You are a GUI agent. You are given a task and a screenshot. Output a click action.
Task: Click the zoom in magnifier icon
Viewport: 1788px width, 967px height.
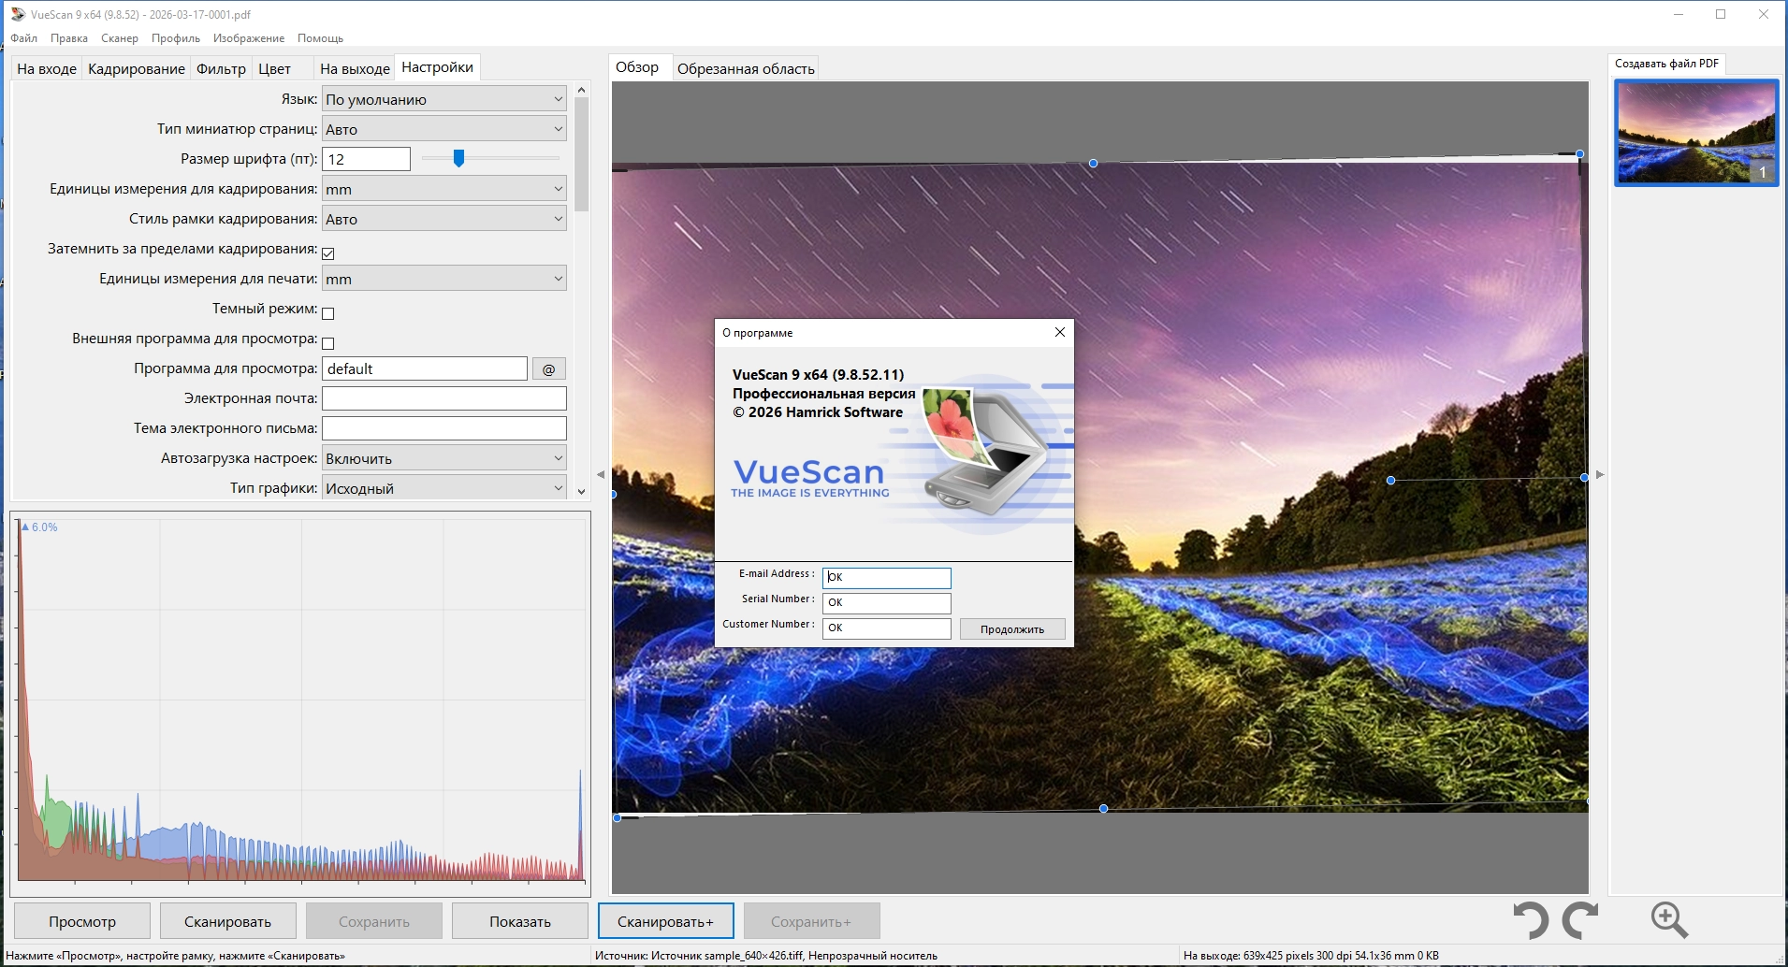(1668, 920)
